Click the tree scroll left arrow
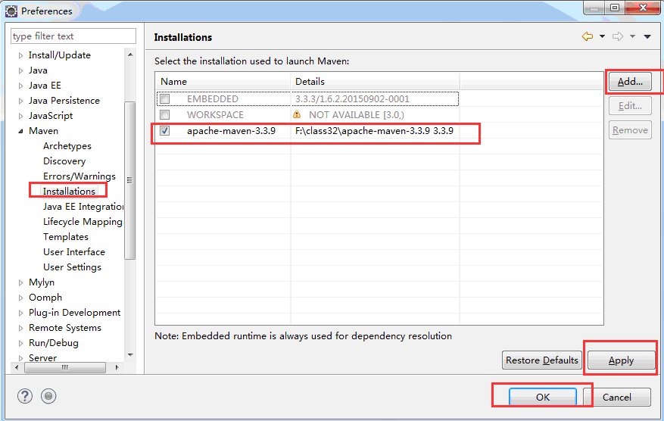 17,367
